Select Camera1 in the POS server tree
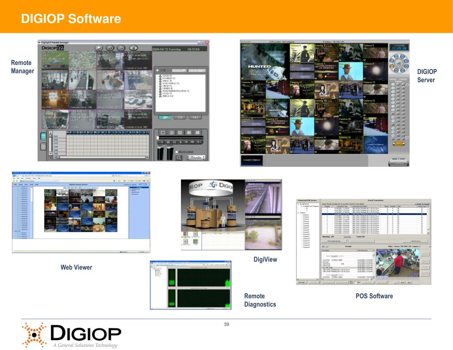The width and height of the screenshot is (453, 350). pyautogui.click(x=306, y=215)
